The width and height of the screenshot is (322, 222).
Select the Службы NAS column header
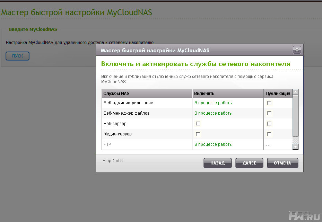(147, 94)
